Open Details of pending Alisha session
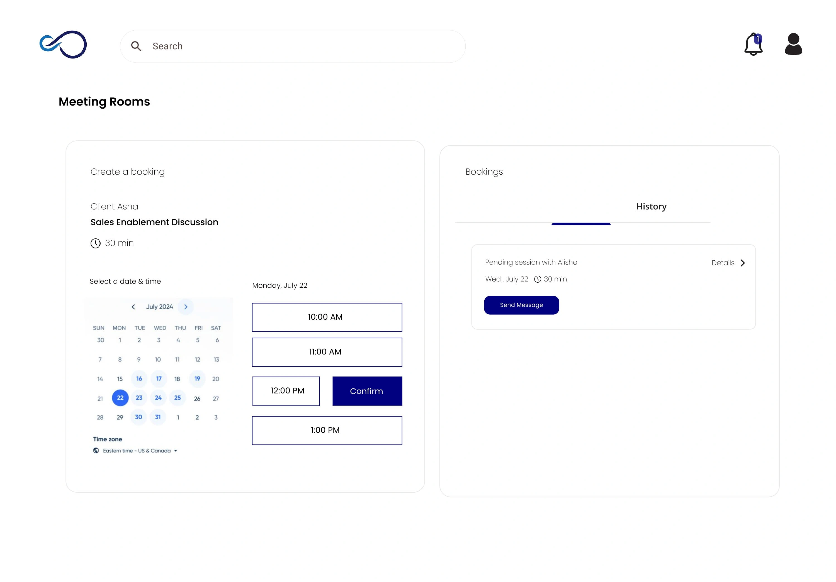The image size is (836, 582). coord(723,263)
